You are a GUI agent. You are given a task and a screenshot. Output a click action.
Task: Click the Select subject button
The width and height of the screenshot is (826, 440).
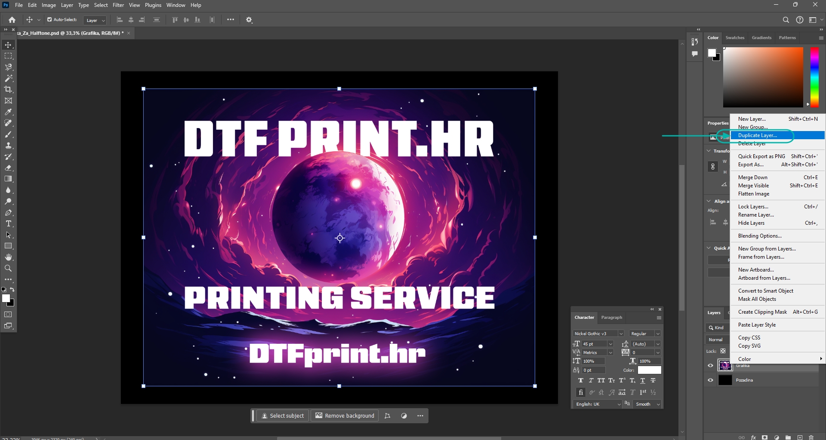[283, 416]
